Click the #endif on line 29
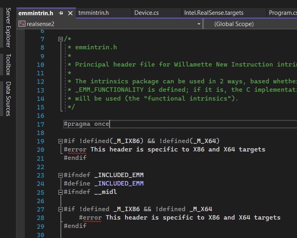 (x=75, y=226)
